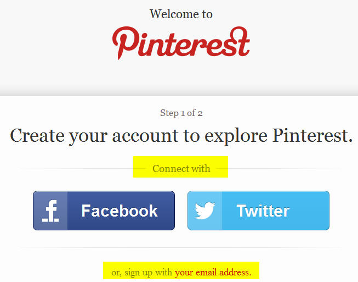Screen dimensions: 358x282
Task: Click the divider line right of "Connect with"
Action: pos(285,168)
